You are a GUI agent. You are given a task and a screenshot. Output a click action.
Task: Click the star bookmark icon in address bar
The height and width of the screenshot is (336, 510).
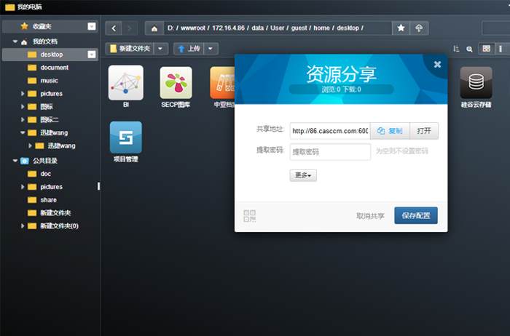401,28
